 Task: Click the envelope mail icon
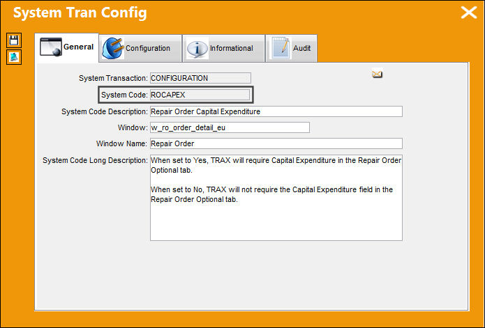tap(377, 75)
